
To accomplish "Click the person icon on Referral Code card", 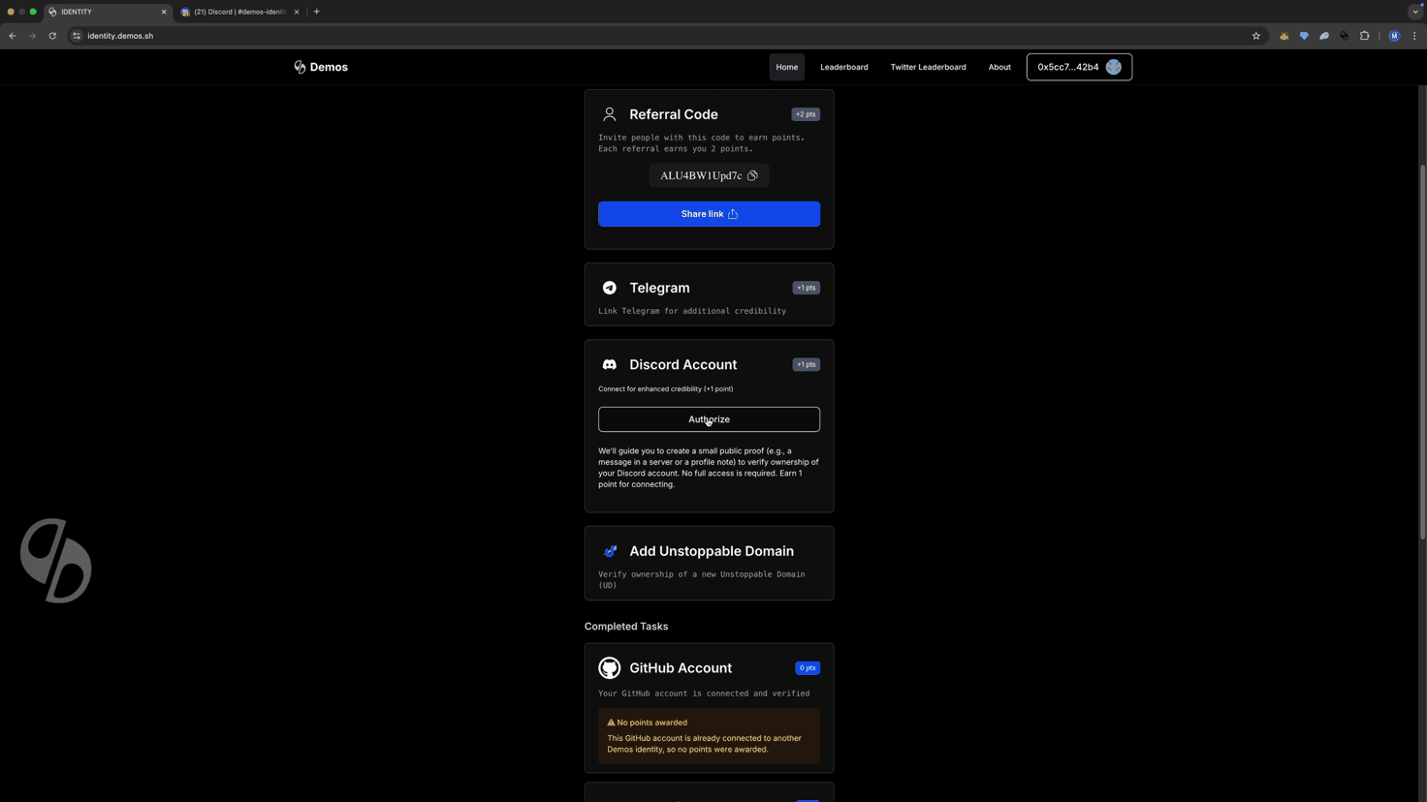I will (610, 113).
